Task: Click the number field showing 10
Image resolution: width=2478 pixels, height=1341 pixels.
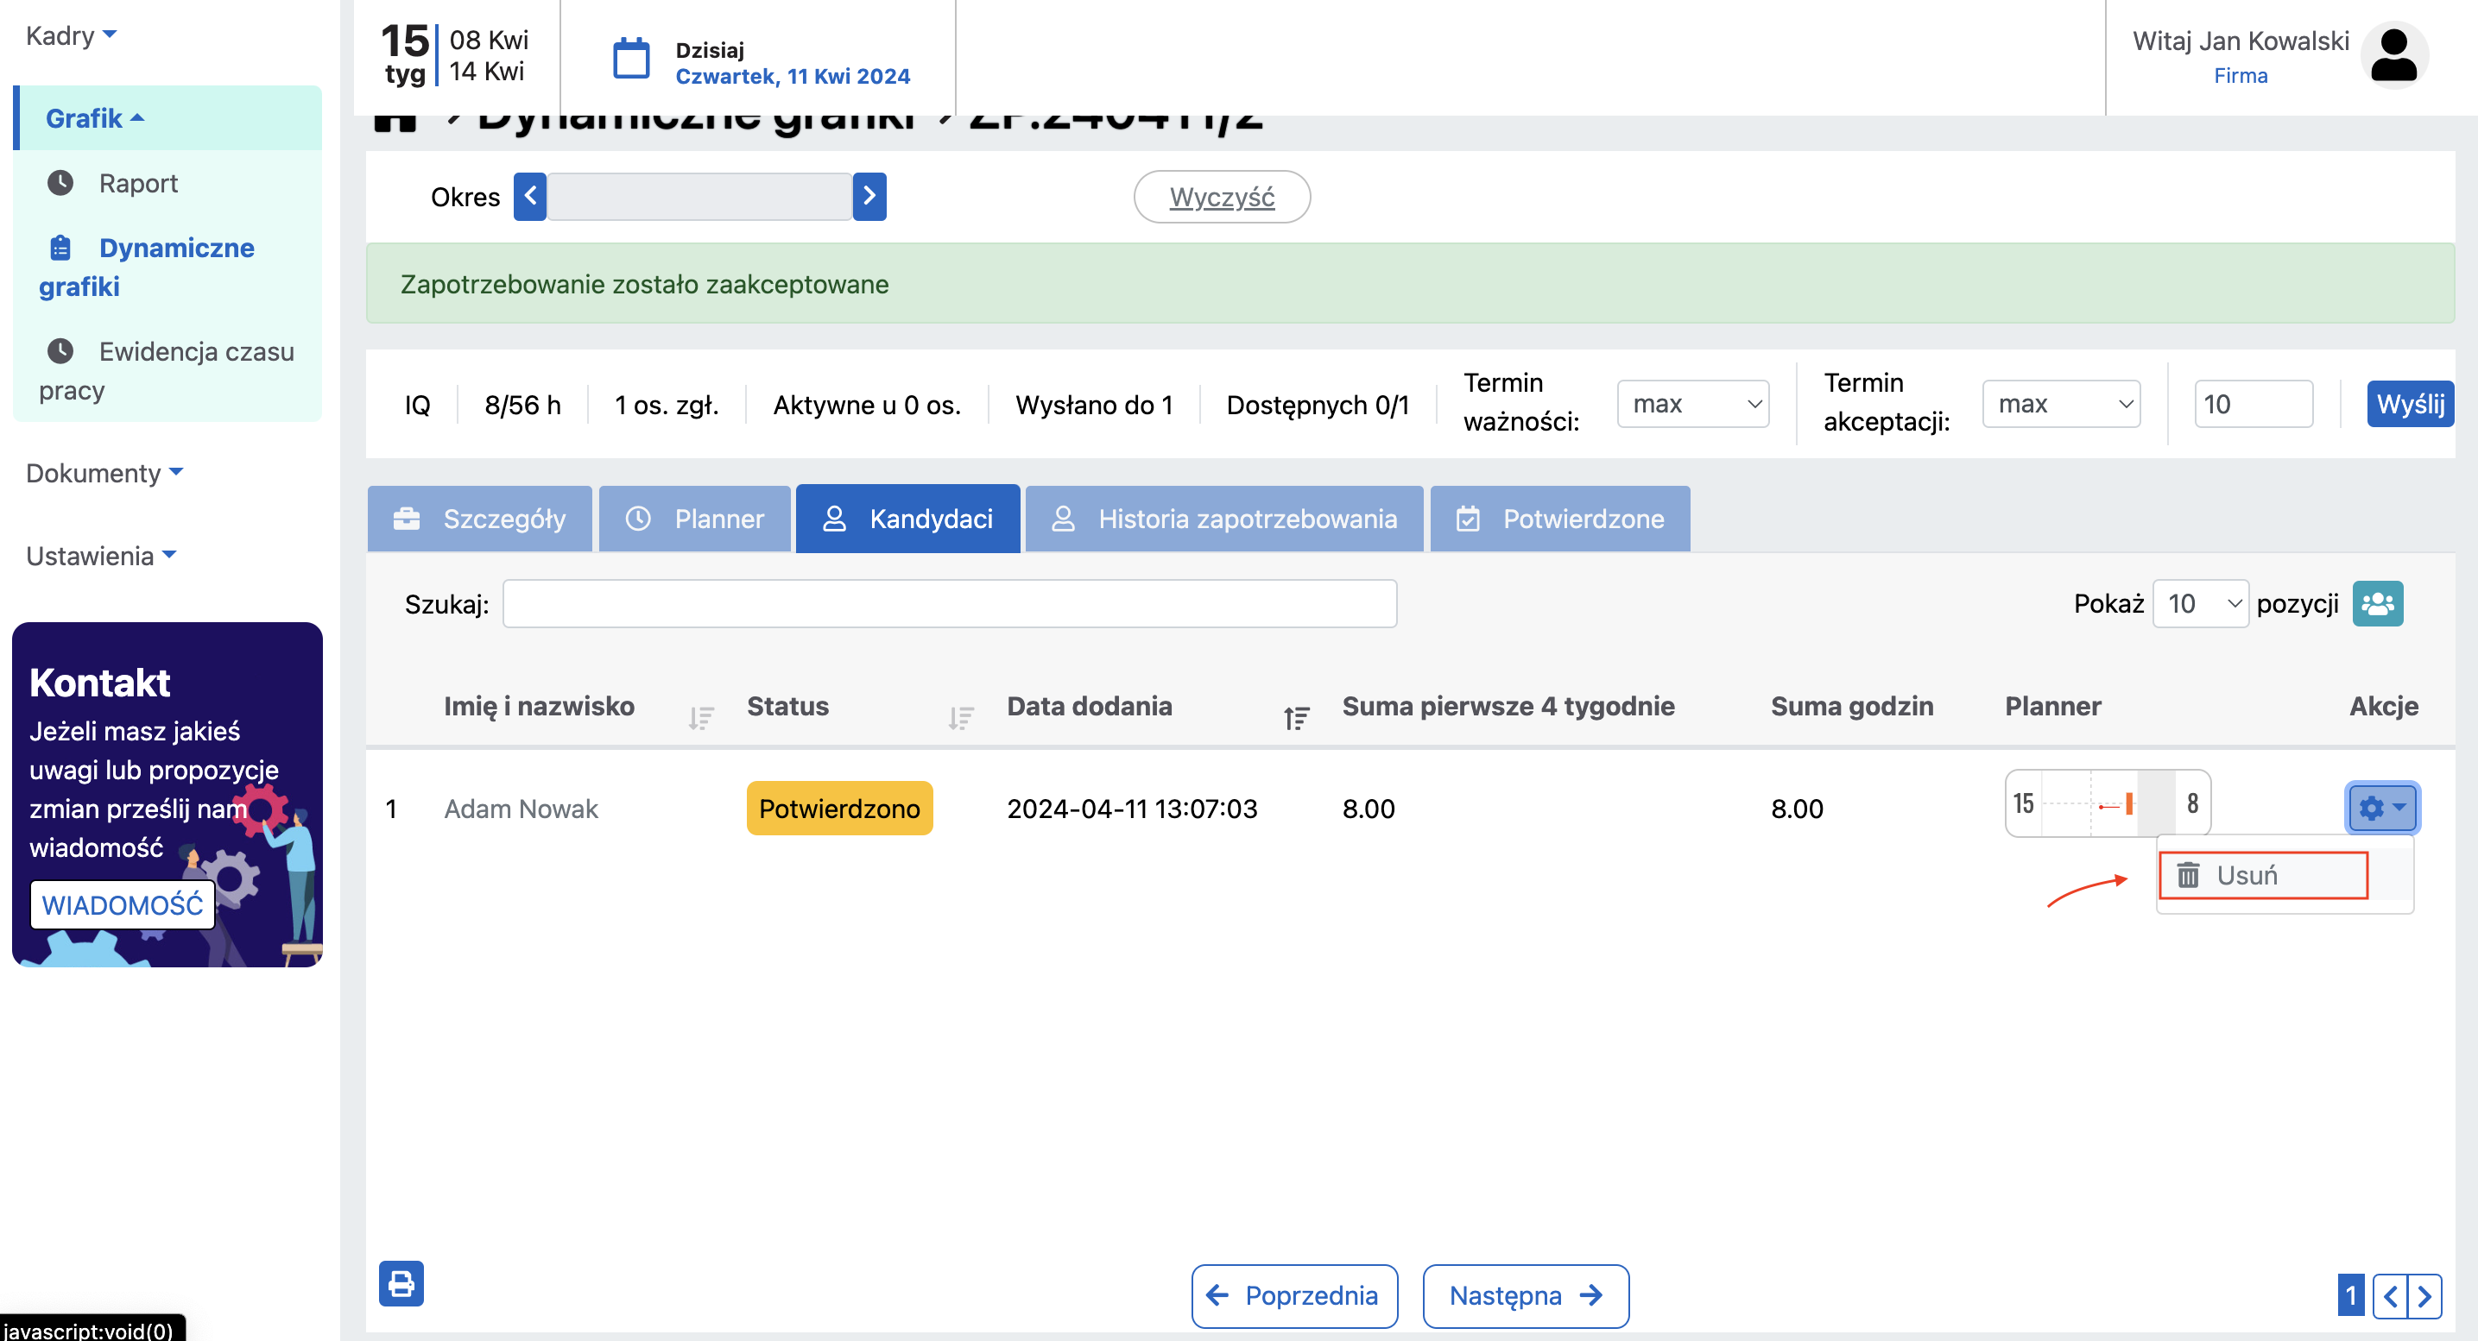Action: (x=2253, y=404)
